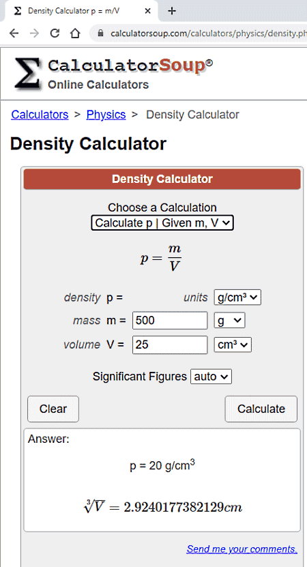Click the Clear button

[53, 409]
